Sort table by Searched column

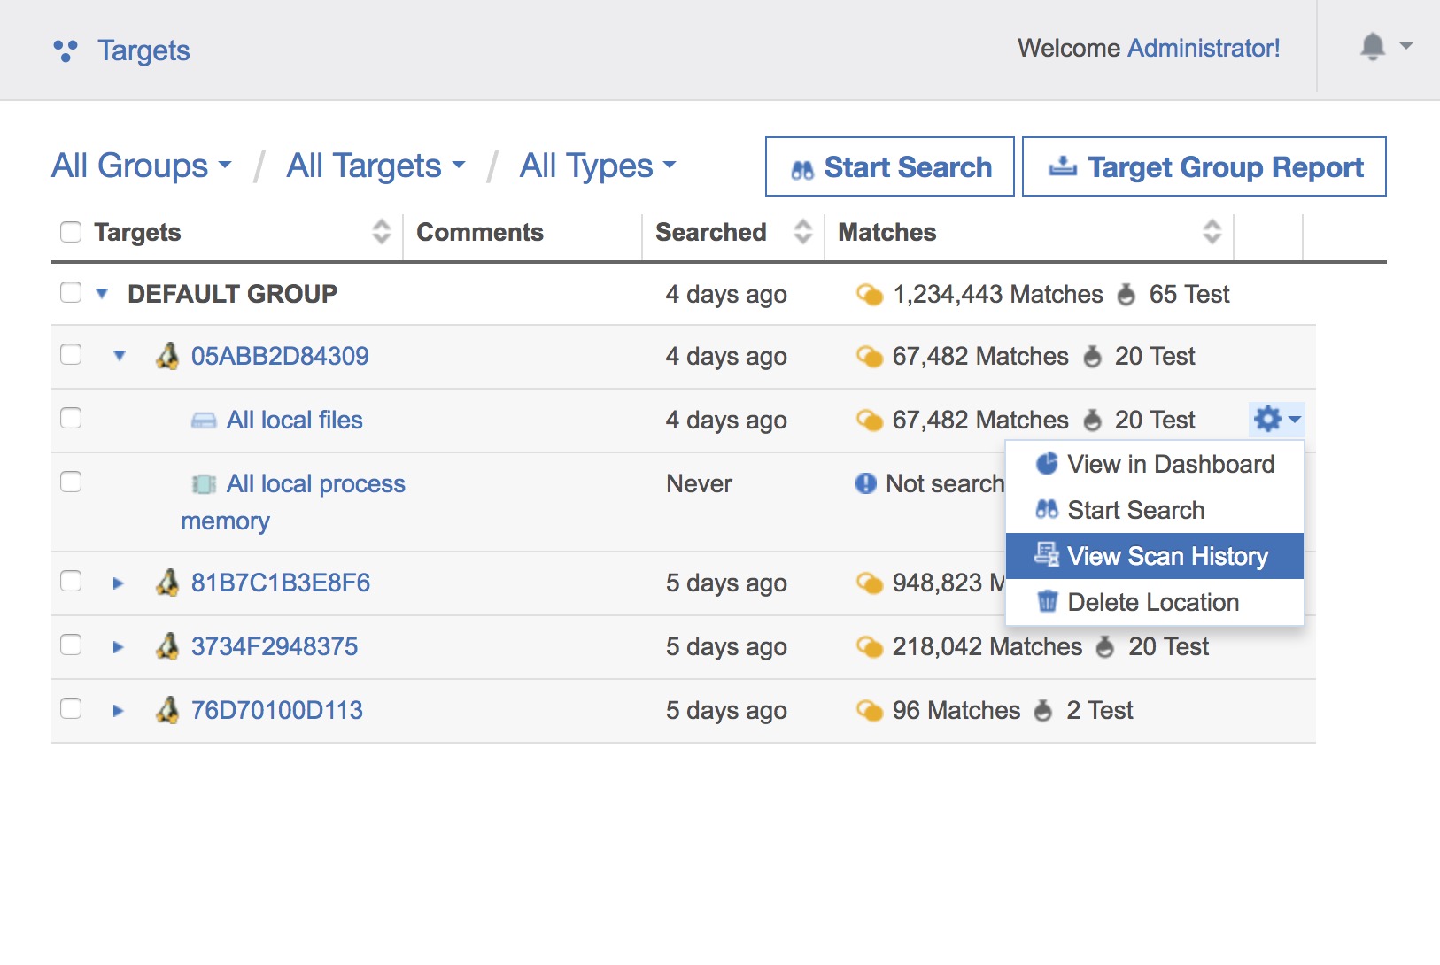pyautogui.click(x=802, y=232)
